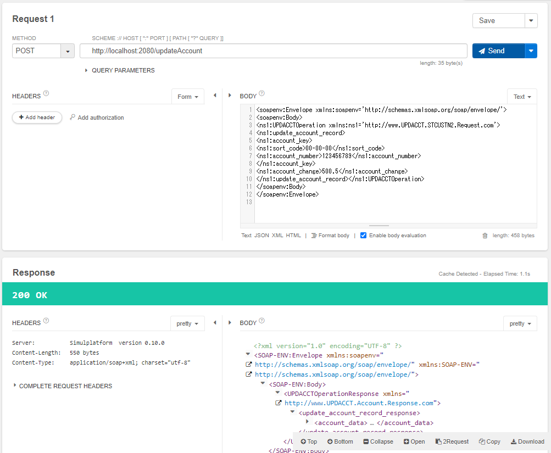The image size is (551, 453).
Task: Click the Save button
Action: coord(498,21)
